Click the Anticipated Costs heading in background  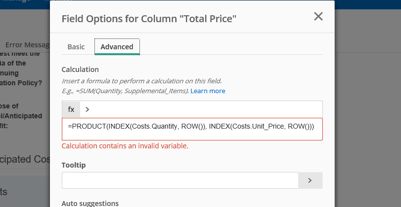click(25, 159)
